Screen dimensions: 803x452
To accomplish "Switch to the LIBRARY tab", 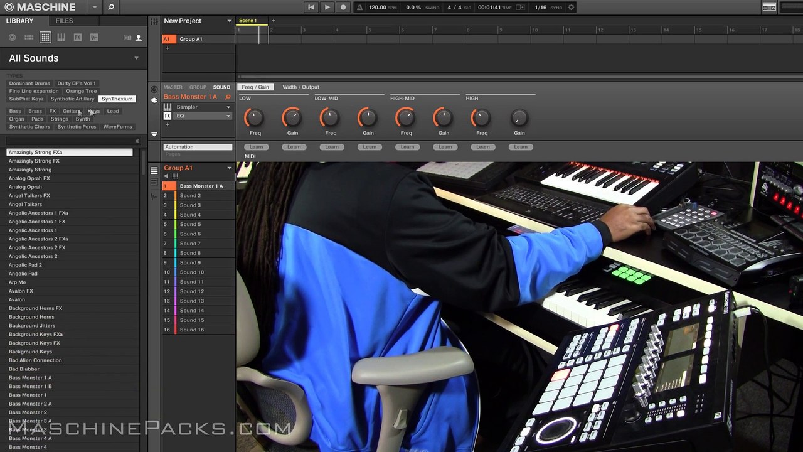I will 19,21.
